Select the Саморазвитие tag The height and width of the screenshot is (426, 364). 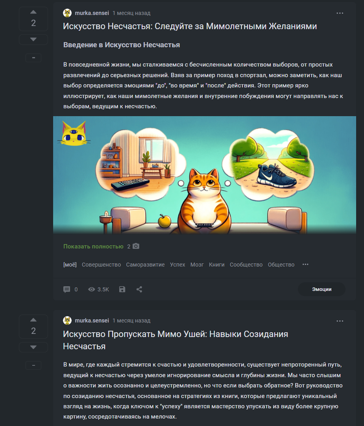pos(145,265)
